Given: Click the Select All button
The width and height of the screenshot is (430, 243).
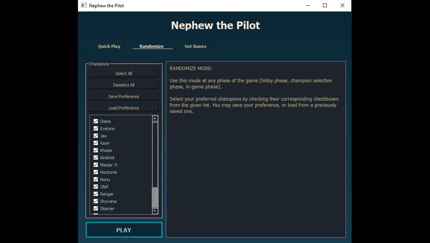Looking at the screenshot, I should pyautogui.click(x=124, y=73).
